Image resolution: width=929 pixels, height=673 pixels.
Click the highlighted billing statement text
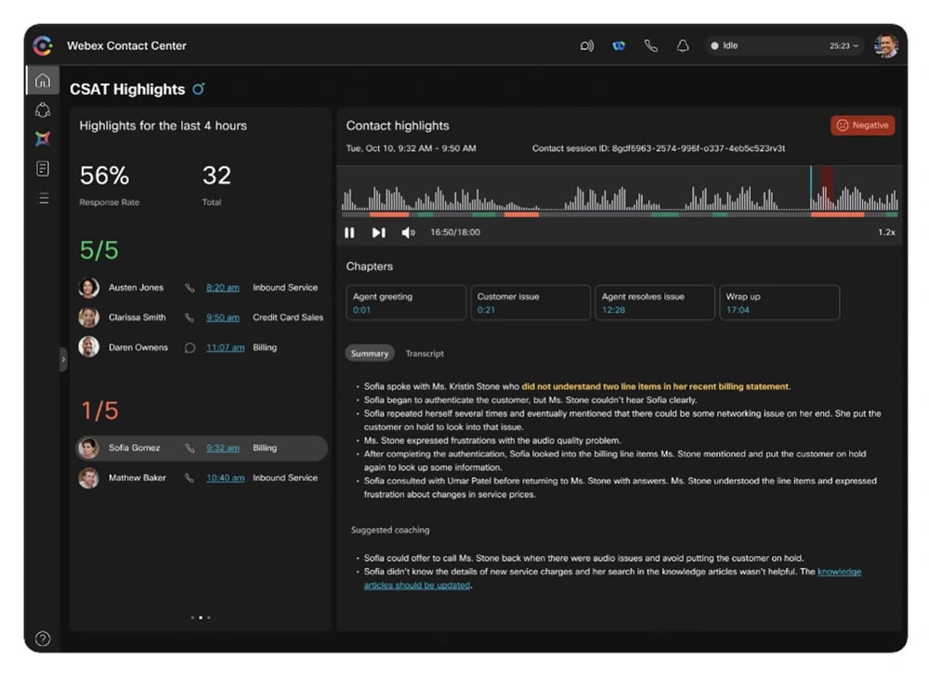[x=656, y=386]
